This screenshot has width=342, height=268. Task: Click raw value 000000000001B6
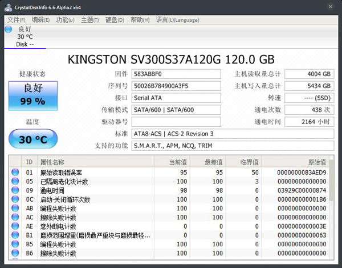coord(302,199)
